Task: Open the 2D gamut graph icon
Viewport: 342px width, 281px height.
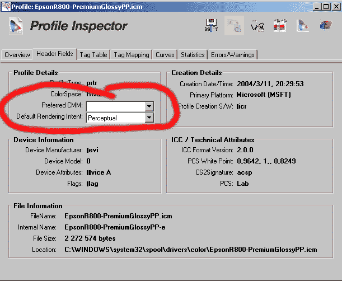Action: coord(302,26)
